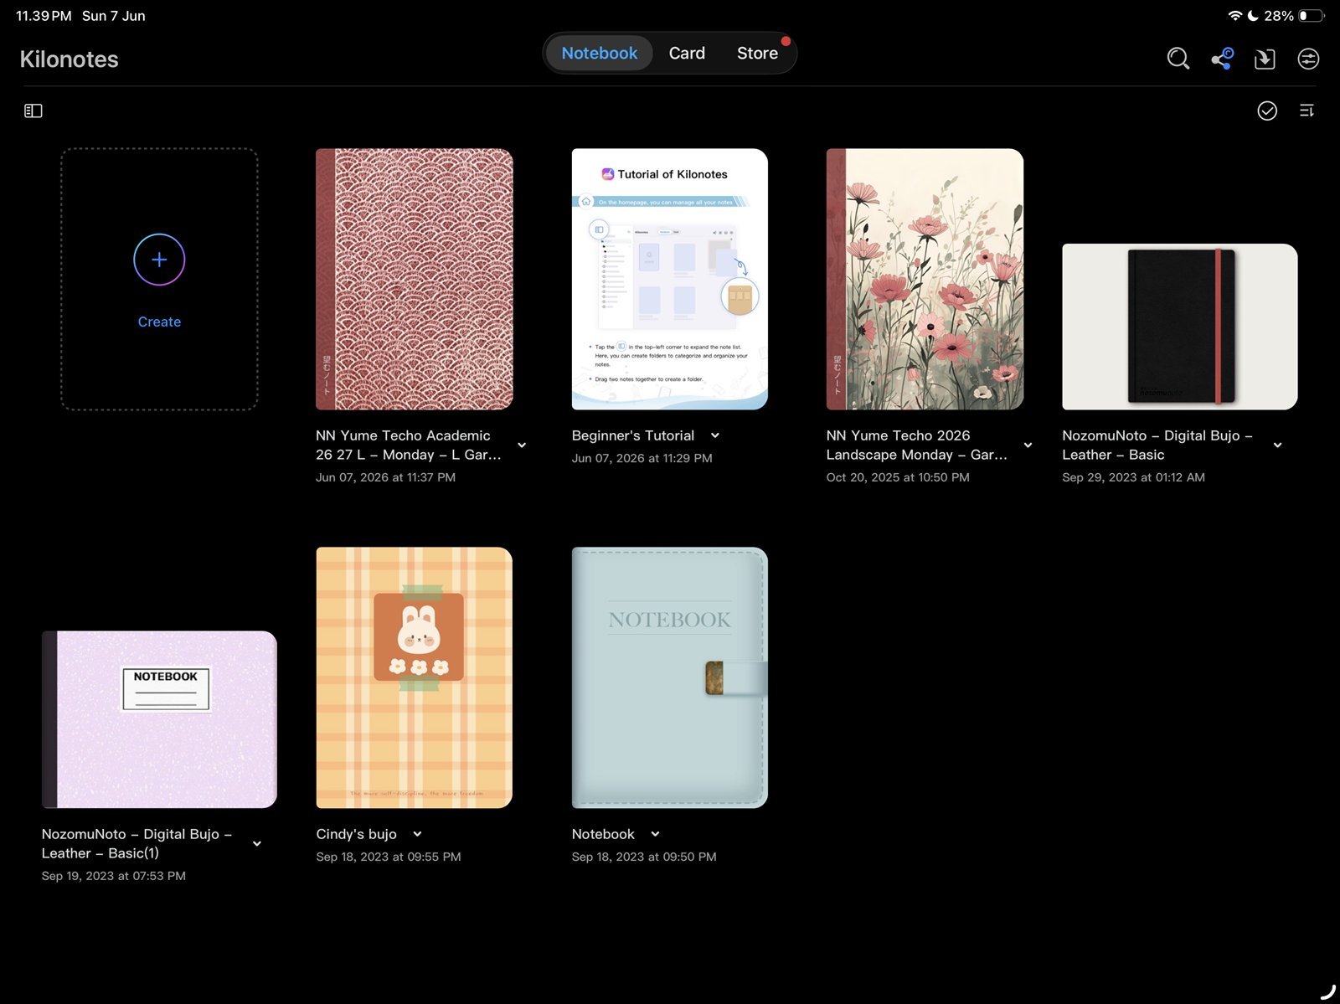Click 'NozomuNoto – Digital Bujo – Leather – Basic(1)' title
Viewport: 1340px width, 1004px height.
tap(137, 844)
